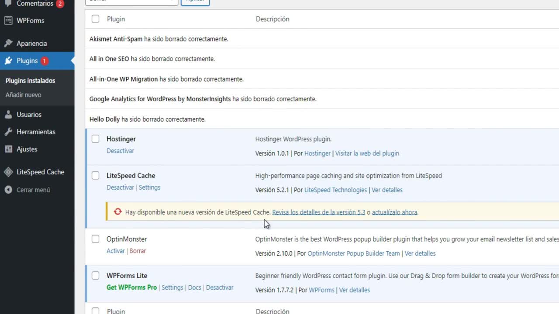Click the Apariencia paintbrush icon
The height and width of the screenshot is (314, 559).
point(8,43)
